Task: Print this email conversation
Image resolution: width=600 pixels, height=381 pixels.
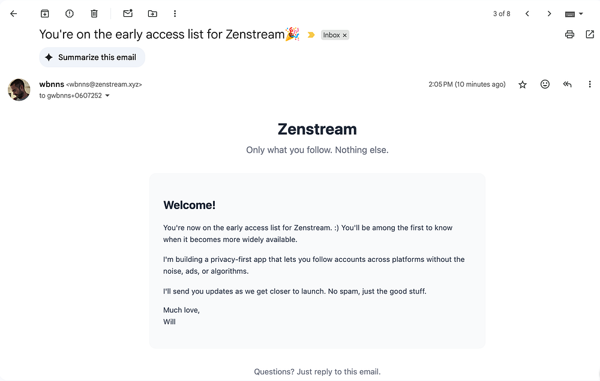Action: (569, 35)
